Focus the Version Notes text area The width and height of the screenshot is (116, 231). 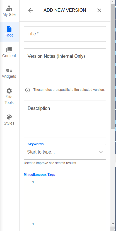click(x=65, y=67)
